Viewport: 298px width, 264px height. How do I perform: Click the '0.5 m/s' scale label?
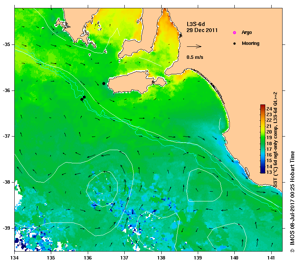coord(195,57)
